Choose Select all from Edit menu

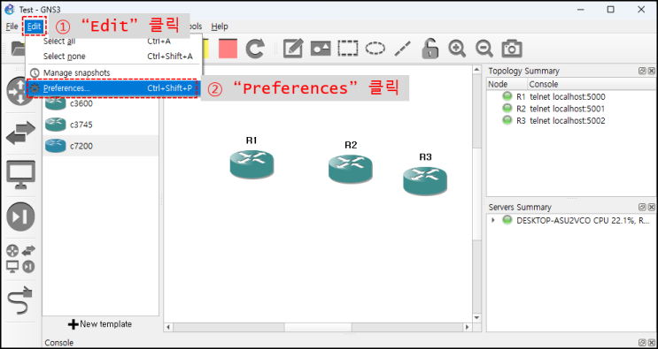(114, 41)
